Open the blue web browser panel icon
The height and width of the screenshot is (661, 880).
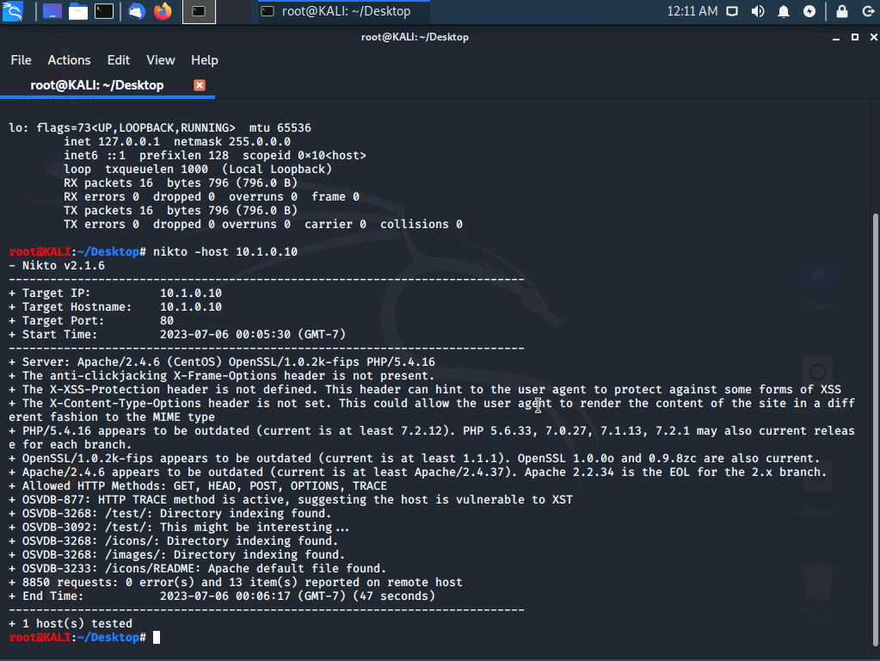[137, 11]
